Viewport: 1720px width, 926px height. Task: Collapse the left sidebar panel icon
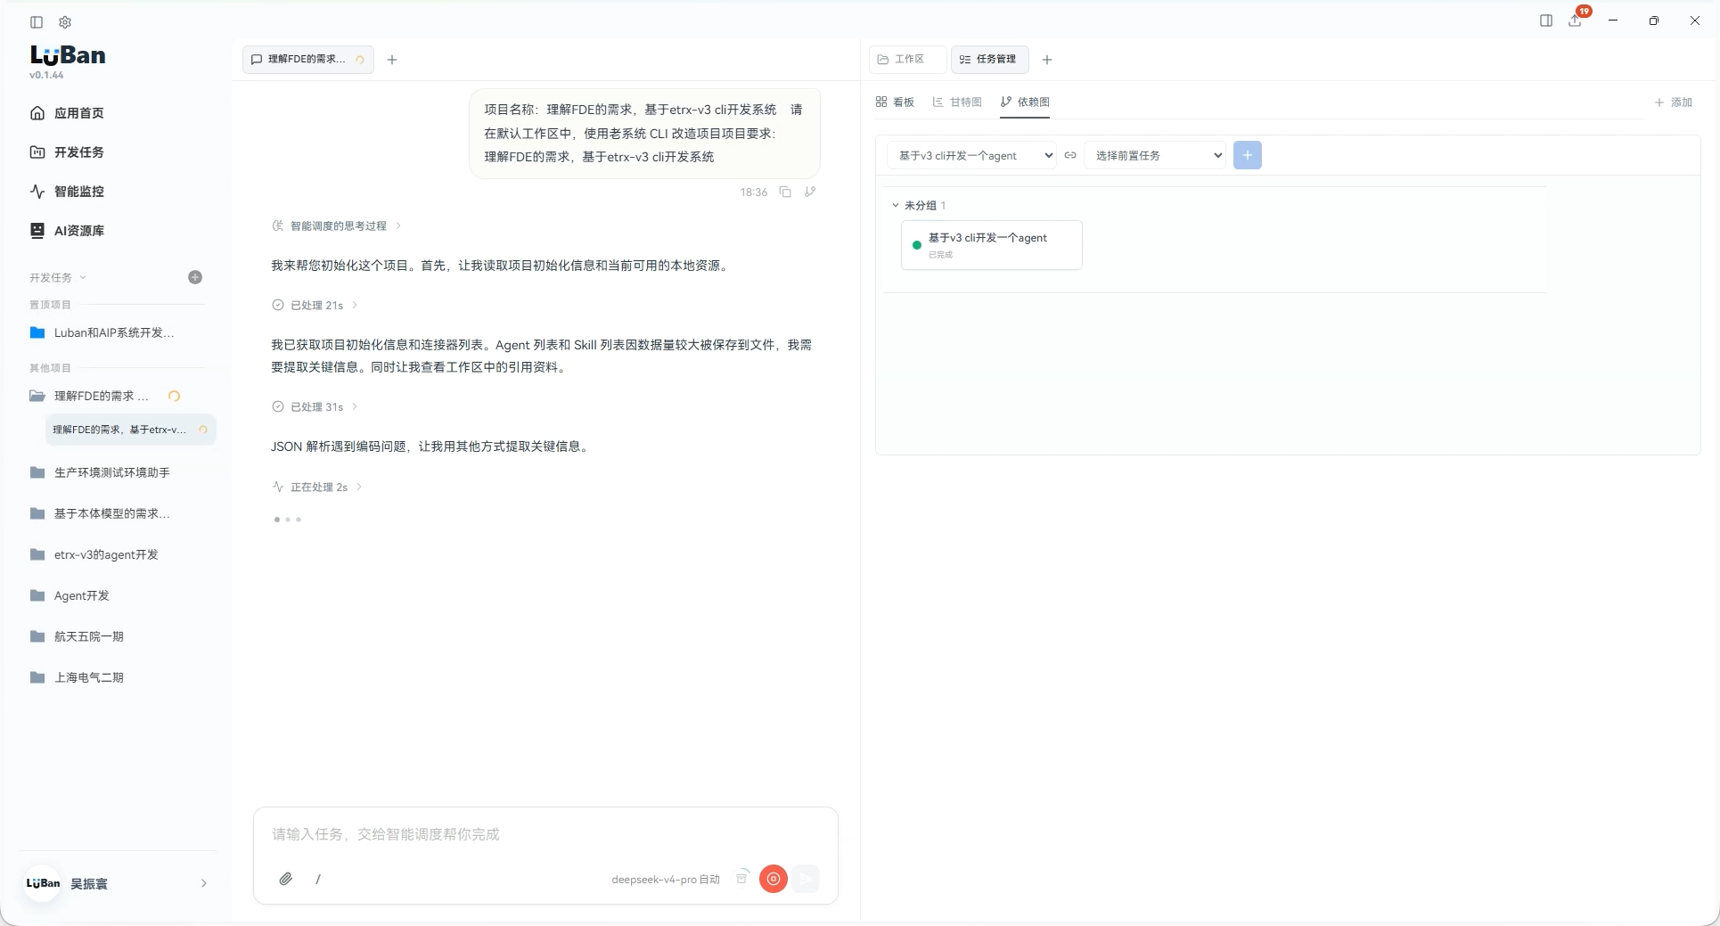(x=37, y=22)
